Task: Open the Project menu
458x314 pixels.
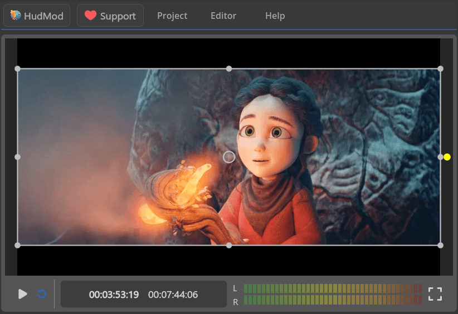Action: click(172, 16)
